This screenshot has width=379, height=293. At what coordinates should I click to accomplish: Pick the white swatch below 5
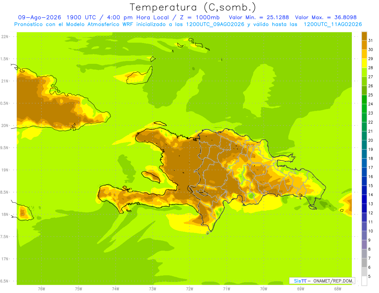tap(364, 281)
